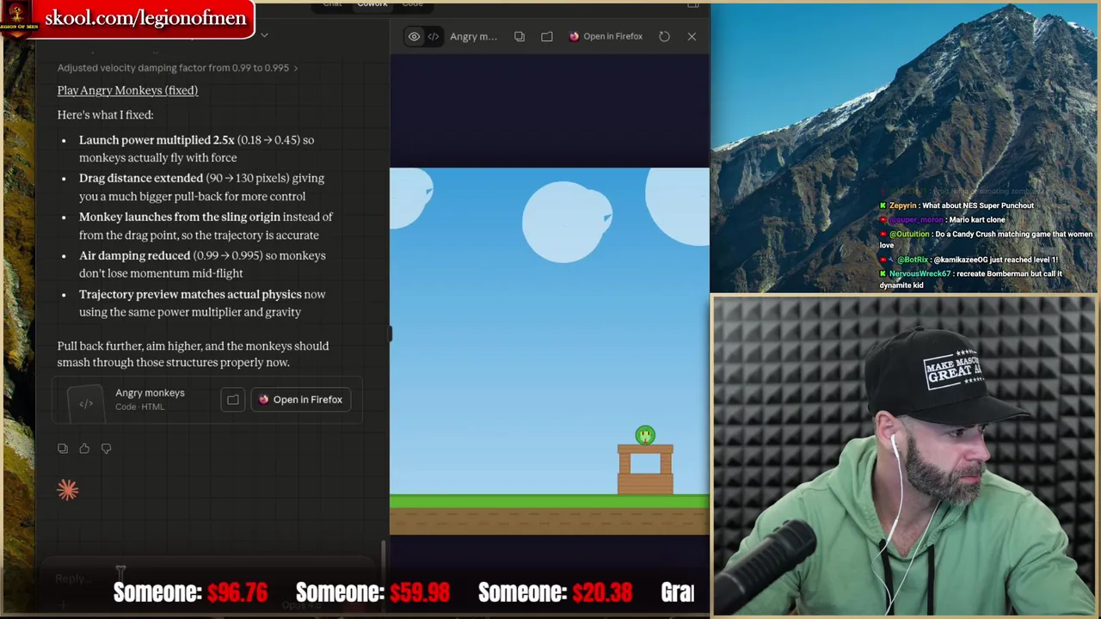Click Open in Firefox on the file card
1101x619 pixels.
click(301, 399)
